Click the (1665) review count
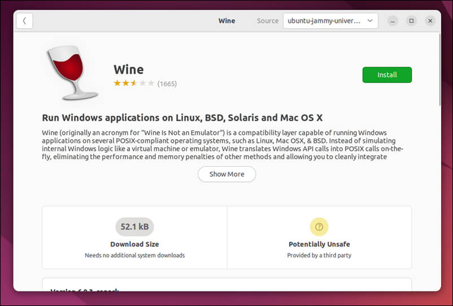 (x=167, y=84)
